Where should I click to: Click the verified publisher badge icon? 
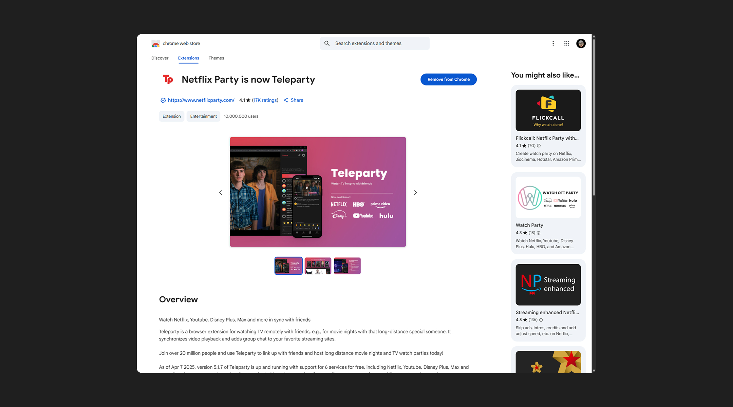163,100
